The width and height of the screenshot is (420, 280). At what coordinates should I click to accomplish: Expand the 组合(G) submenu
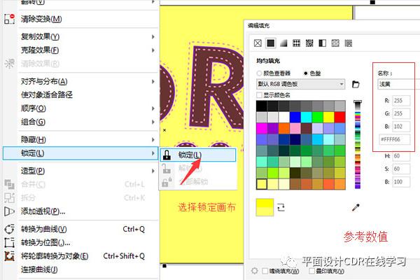153,122
